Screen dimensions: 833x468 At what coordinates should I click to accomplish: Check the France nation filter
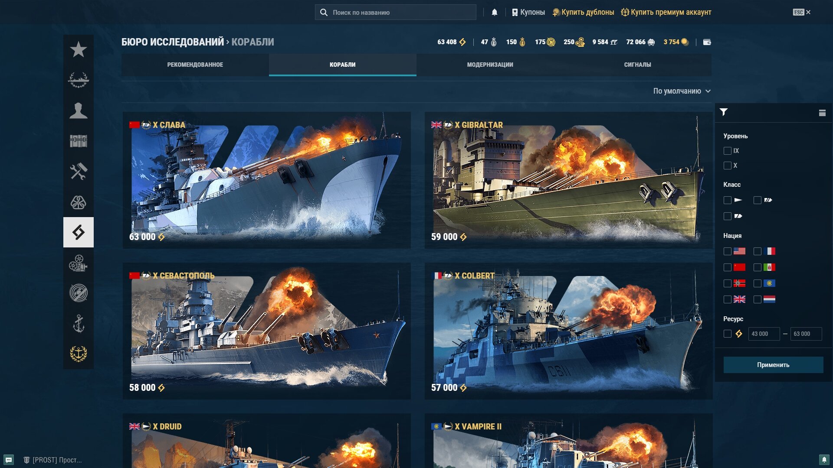point(758,251)
